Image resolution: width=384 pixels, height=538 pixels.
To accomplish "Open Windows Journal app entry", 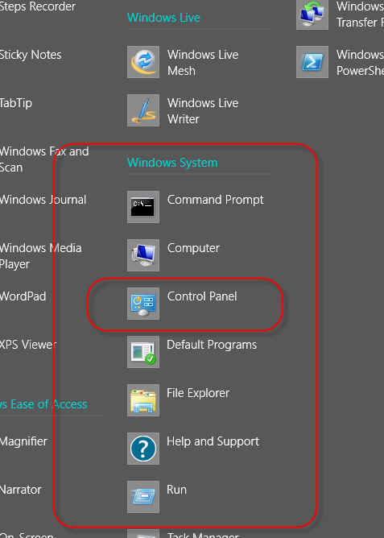I will coord(43,200).
